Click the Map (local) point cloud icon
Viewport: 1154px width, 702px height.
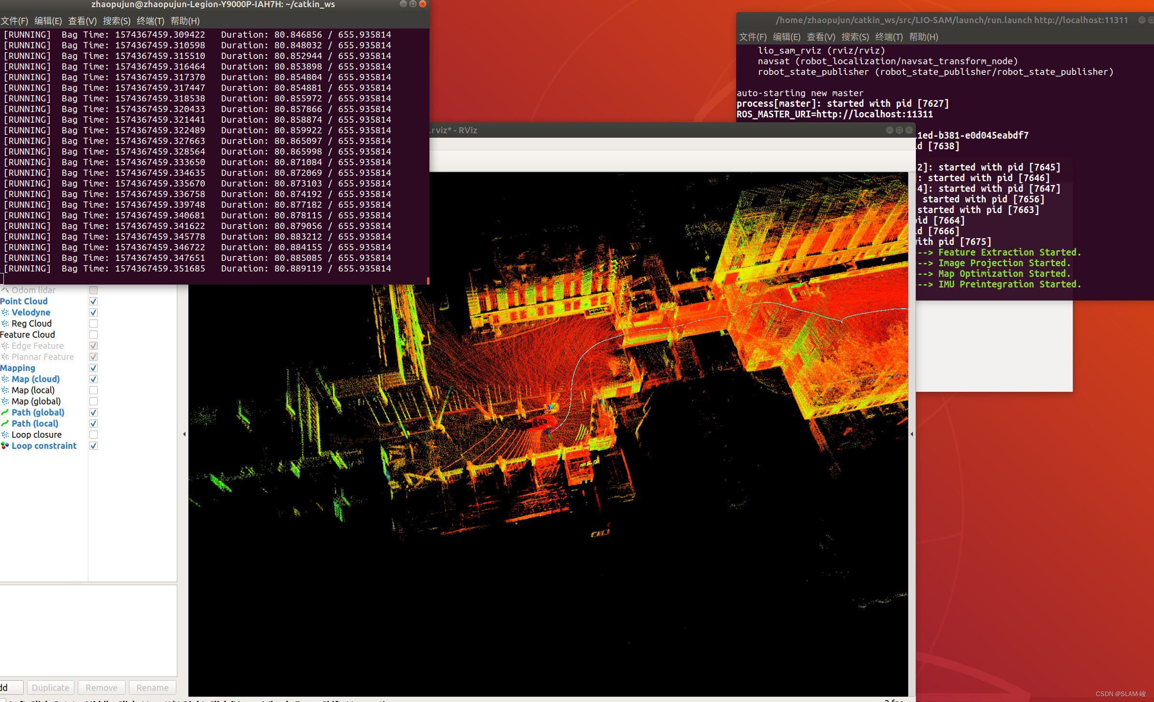(x=5, y=390)
